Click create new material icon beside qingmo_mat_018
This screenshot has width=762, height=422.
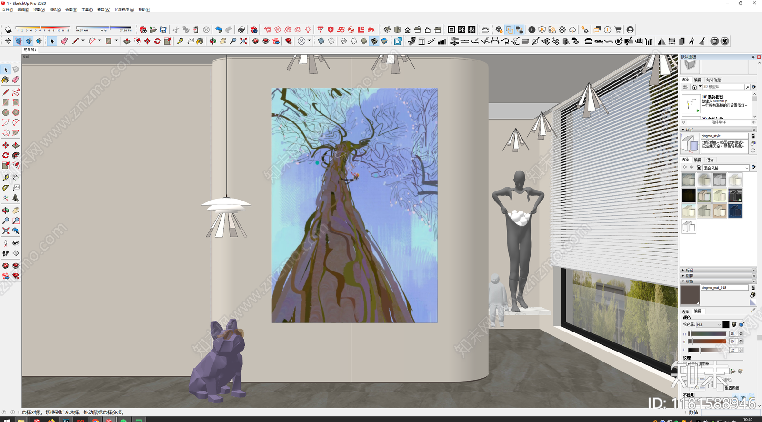(x=753, y=295)
